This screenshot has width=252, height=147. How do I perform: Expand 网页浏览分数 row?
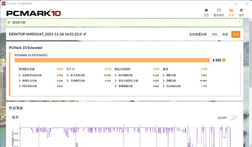[x=19, y=86]
